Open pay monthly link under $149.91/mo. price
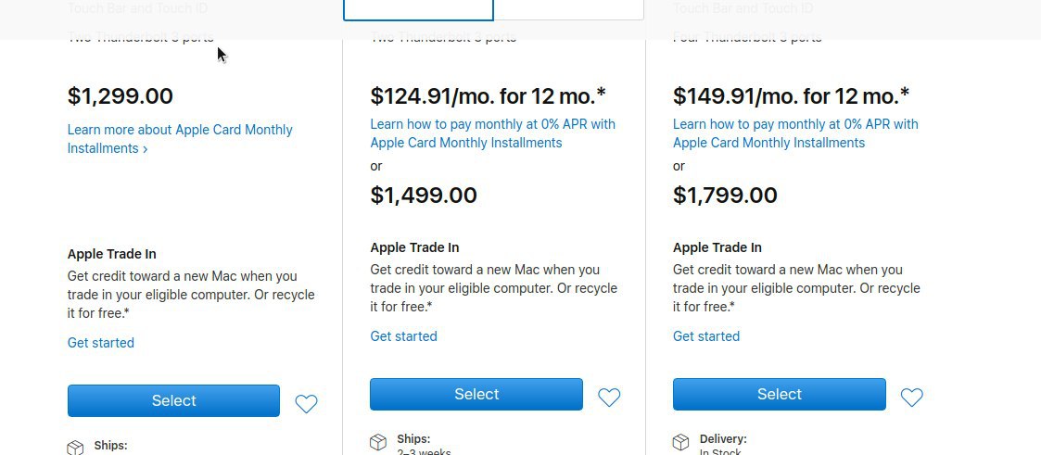Viewport: 1041px width, 455px height. 795,133
